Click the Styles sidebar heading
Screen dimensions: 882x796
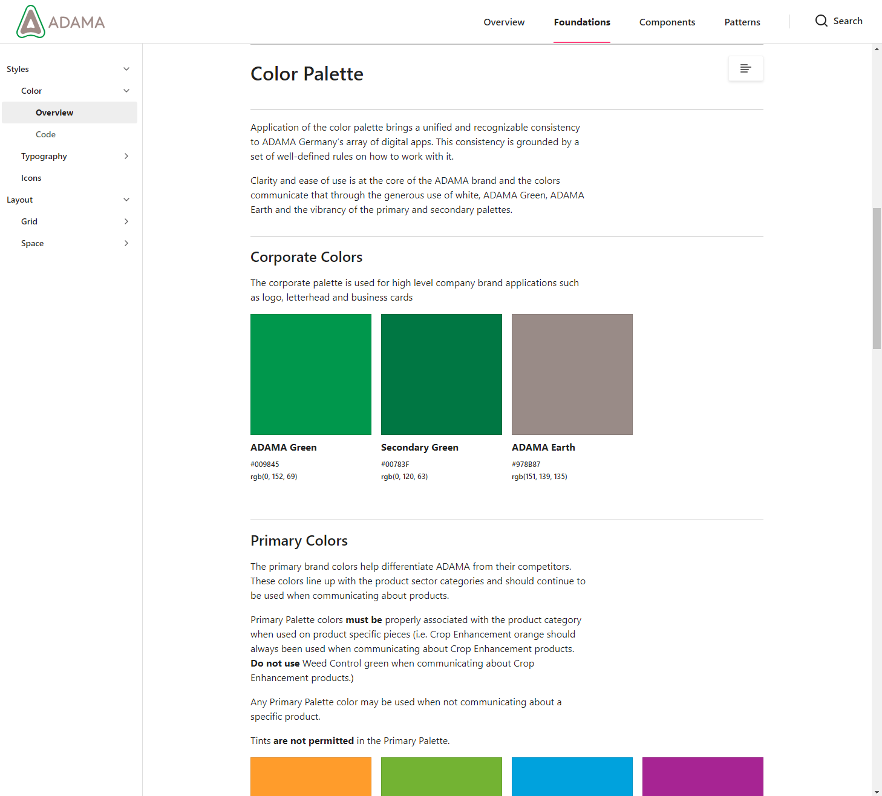click(18, 69)
